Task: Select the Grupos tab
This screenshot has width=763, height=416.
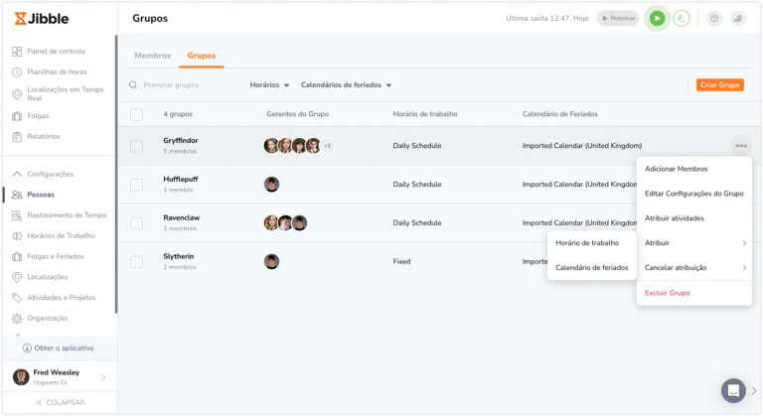Action: tap(202, 56)
